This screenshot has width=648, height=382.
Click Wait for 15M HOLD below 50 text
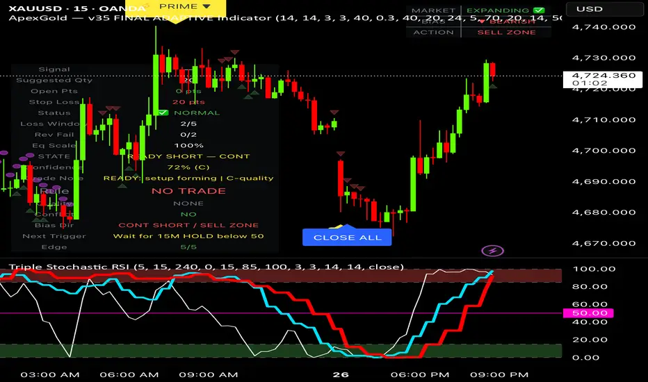point(188,236)
